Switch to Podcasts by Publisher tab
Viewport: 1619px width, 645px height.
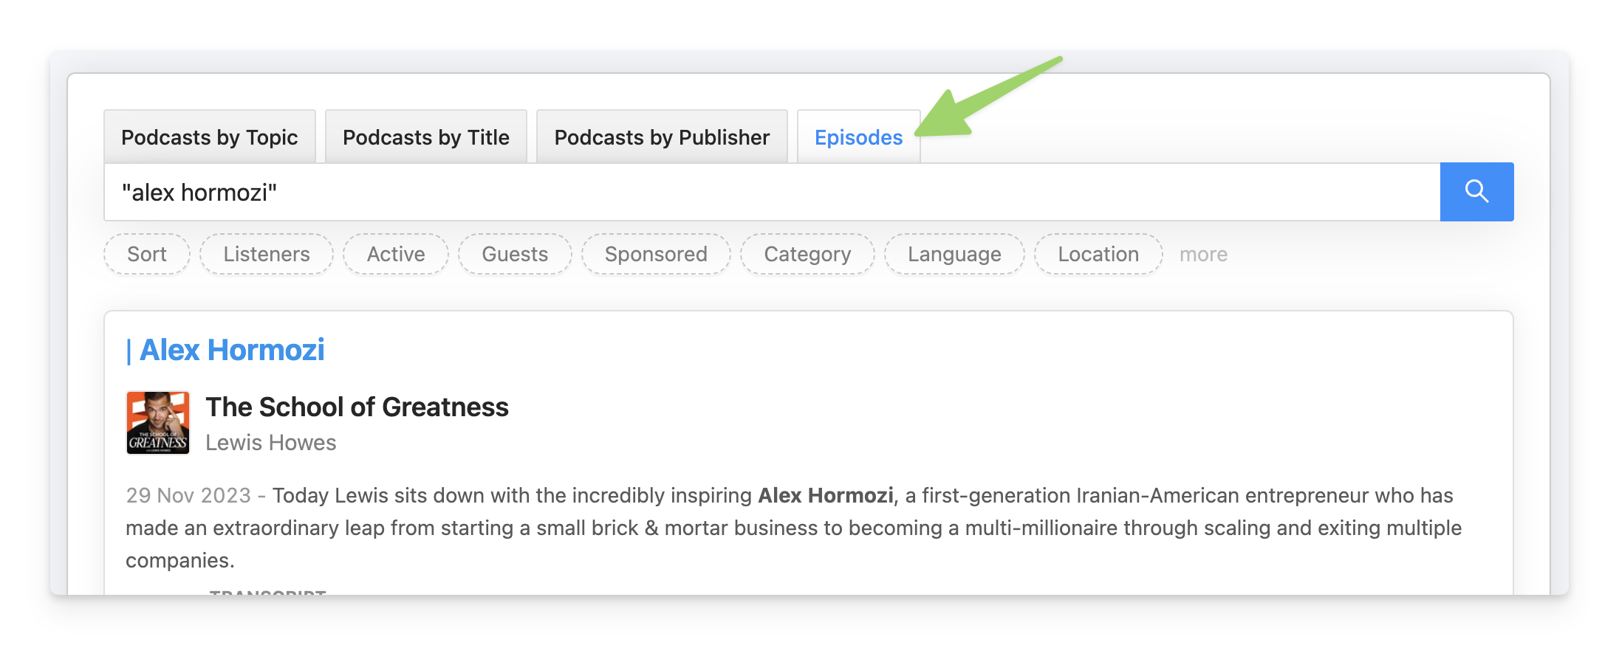[662, 137]
